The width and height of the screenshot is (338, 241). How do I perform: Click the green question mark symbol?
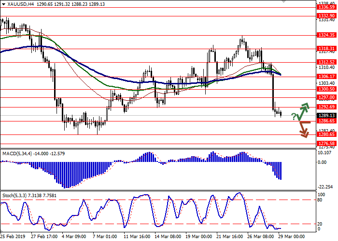294,117
